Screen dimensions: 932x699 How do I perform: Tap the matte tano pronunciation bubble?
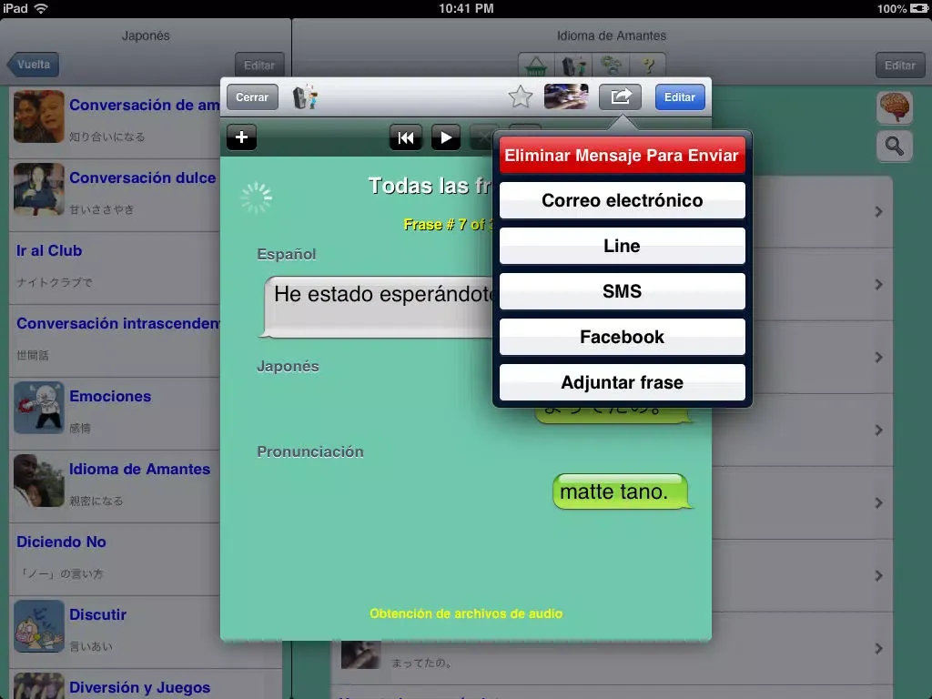tap(622, 491)
